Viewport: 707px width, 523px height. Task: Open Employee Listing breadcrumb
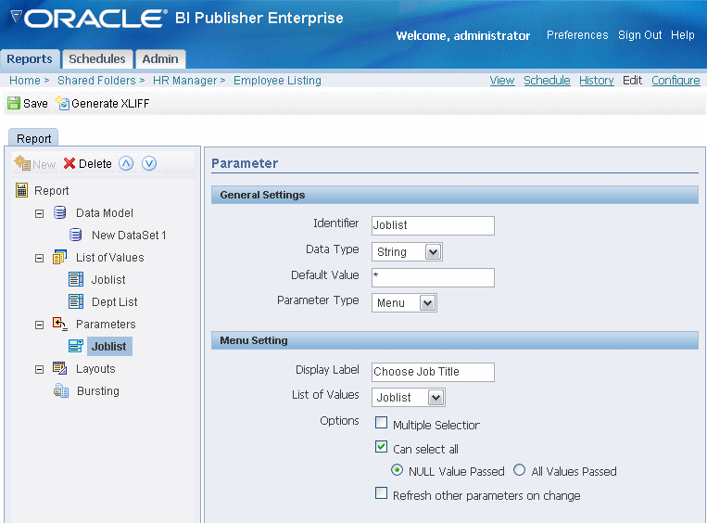click(x=277, y=81)
